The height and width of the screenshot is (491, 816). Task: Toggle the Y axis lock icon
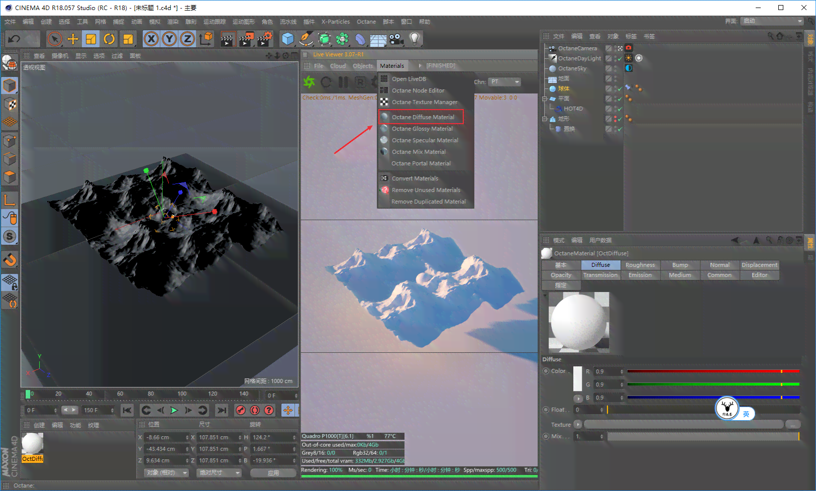[x=169, y=39]
